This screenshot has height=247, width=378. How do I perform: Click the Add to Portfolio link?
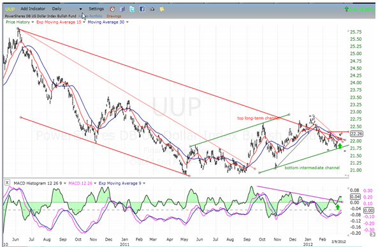(90, 16)
